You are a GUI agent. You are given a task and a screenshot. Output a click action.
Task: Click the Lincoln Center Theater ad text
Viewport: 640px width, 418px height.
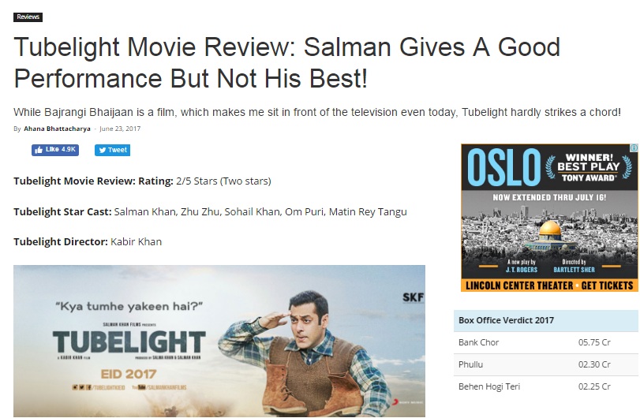click(x=519, y=286)
